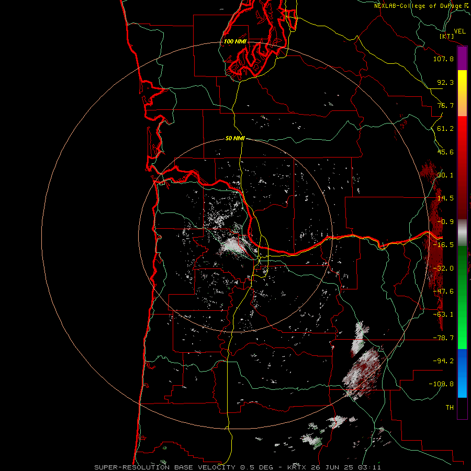The image size is (471, 471).
Task: Select the -94.2 legend value
Action: pyautogui.click(x=443, y=361)
